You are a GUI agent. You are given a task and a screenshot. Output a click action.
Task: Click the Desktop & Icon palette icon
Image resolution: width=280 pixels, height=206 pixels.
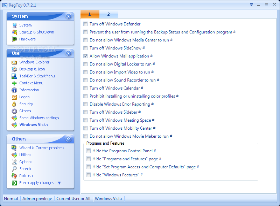[14, 69]
